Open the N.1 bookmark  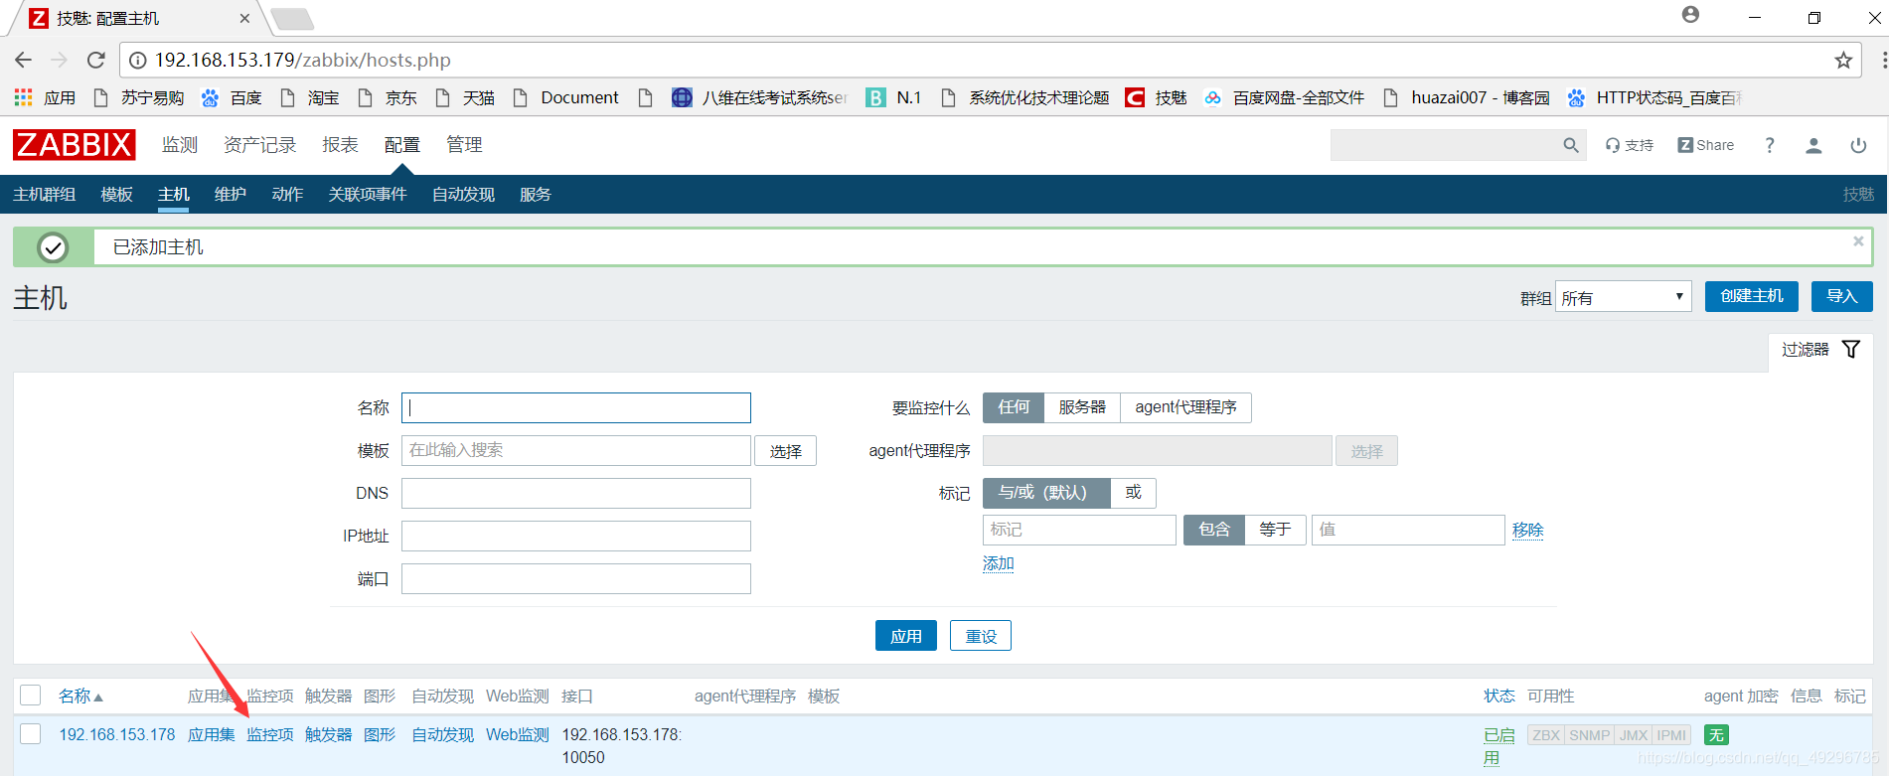point(893,97)
